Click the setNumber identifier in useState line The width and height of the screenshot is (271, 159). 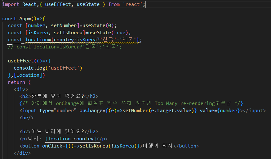(64, 25)
